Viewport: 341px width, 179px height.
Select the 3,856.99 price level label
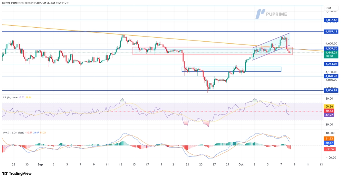coord(332,90)
